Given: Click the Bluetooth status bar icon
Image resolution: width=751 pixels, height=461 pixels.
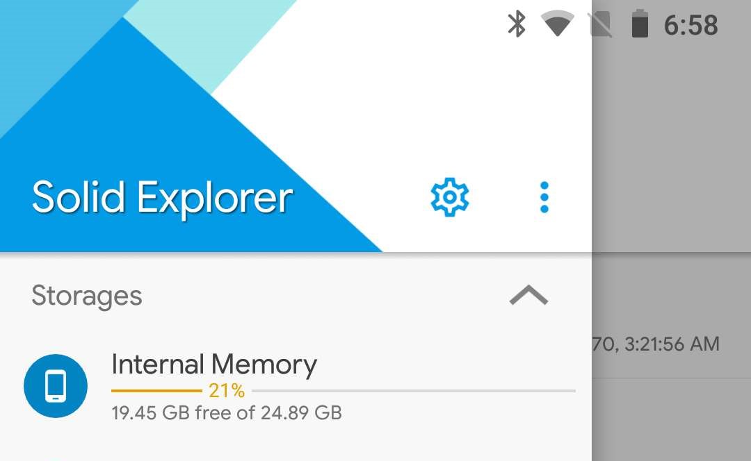Looking at the screenshot, I should (x=517, y=24).
